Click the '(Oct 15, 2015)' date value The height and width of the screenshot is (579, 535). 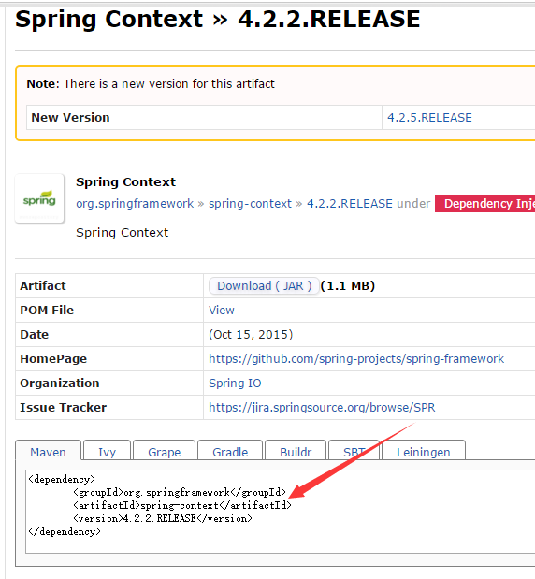pyautogui.click(x=251, y=335)
